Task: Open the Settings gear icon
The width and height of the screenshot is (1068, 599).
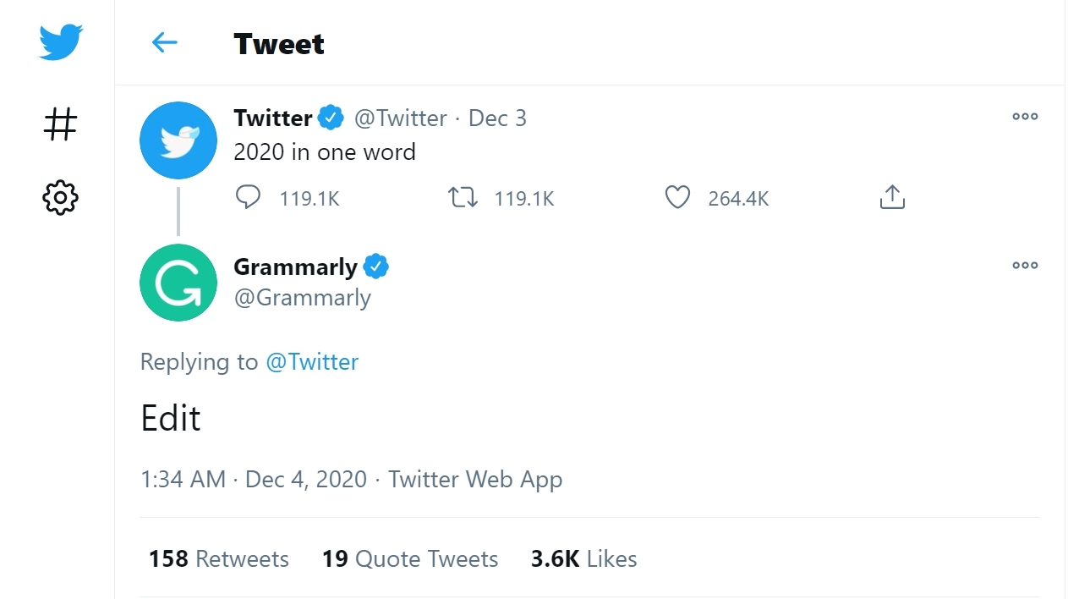Action: [x=60, y=198]
